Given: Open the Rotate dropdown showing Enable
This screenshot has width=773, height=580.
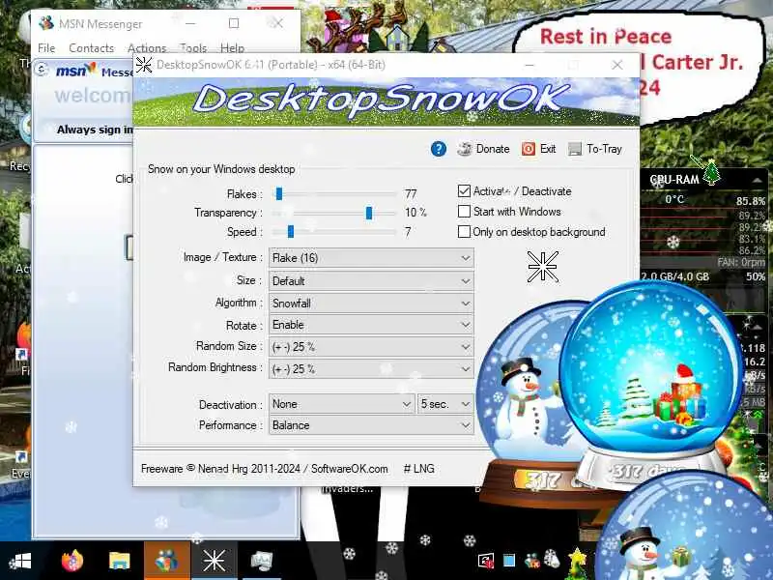Looking at the screenshot, I should click(371, 325).
